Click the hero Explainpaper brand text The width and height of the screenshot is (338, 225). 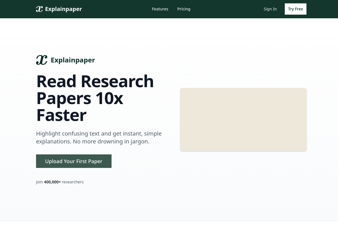(73, 60)
